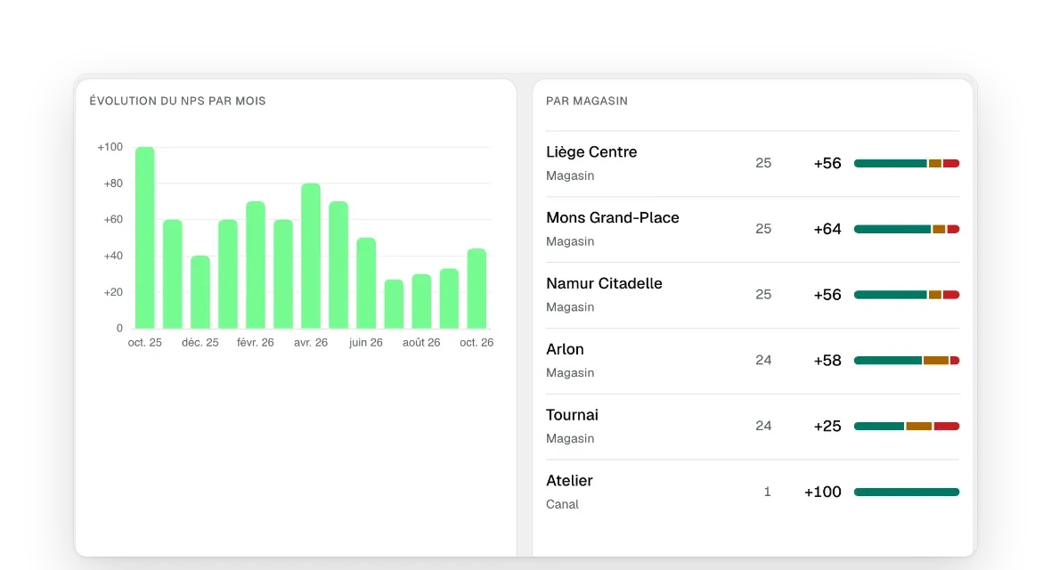Image resolution: width=1051 pixels, height=570 pixels.
Task: Select the "Magasin" subtitle under Tournai
Action: point(570,438)
